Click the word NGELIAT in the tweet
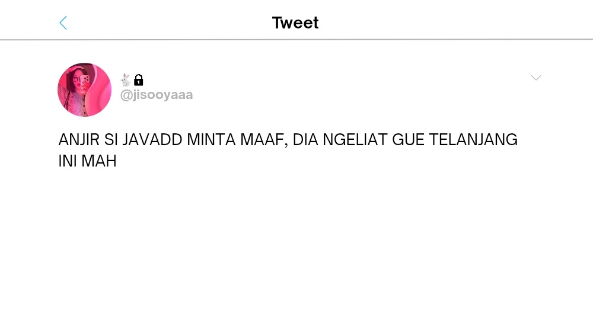 click(355, 140)
